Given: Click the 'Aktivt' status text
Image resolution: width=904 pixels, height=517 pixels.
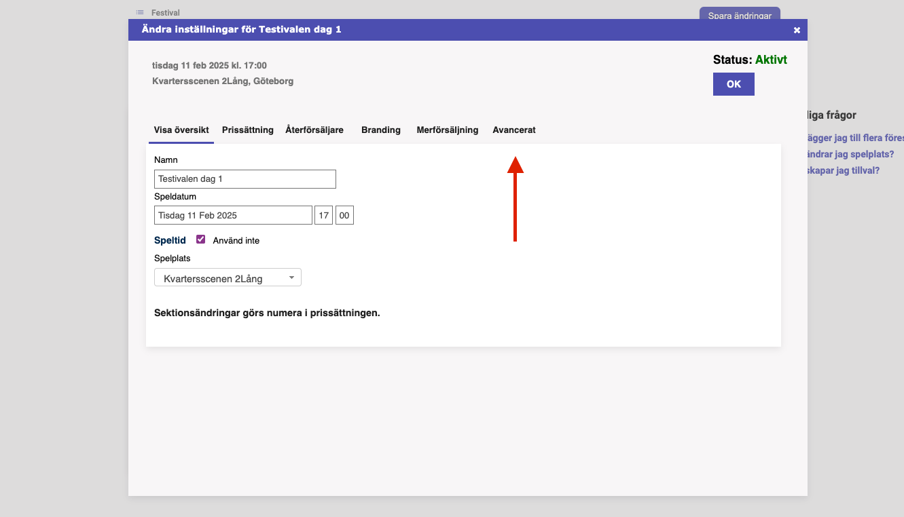Looking at the screenshot, I should coord(771,60).
